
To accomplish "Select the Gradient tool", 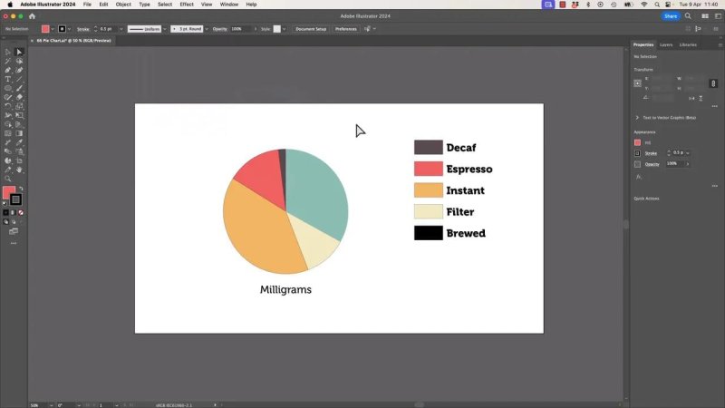I will [x=19, y=133].
